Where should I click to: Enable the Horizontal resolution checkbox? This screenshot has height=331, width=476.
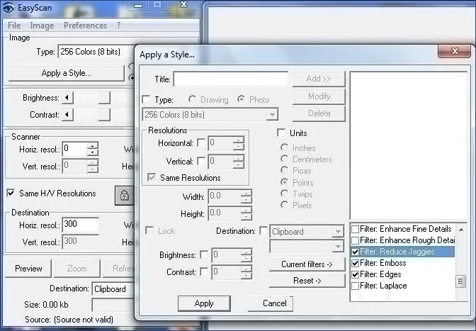(x=201, y=142)
